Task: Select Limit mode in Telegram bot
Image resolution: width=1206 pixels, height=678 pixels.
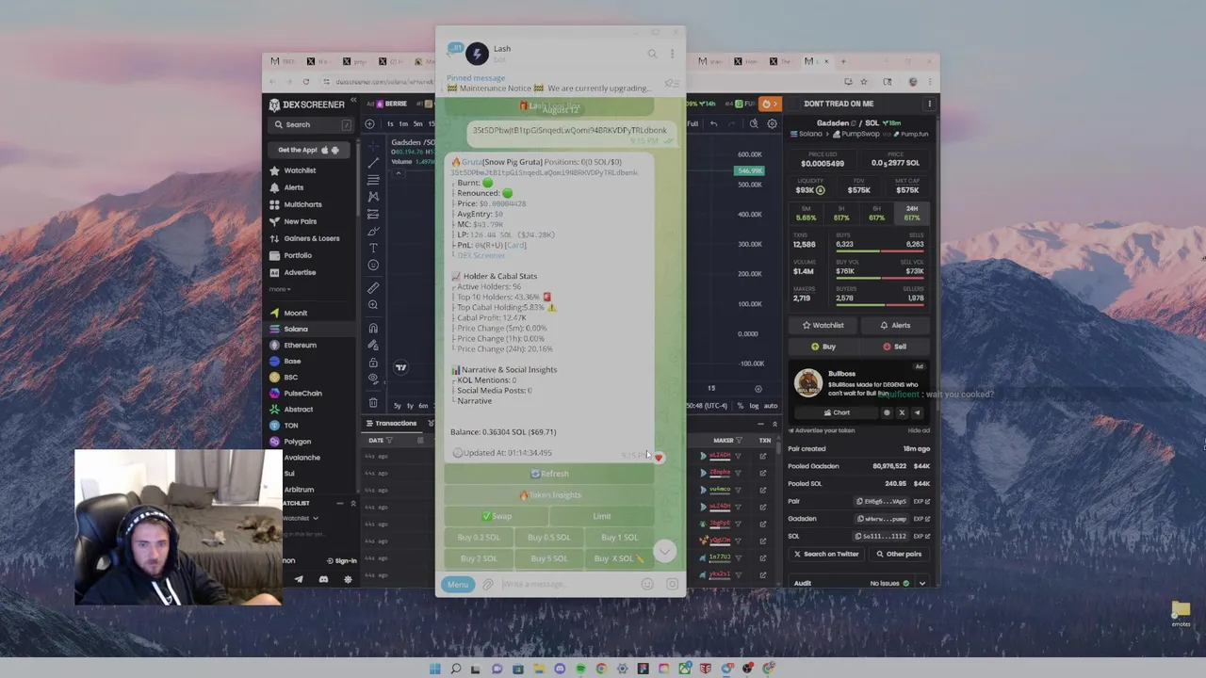Action: click(602, 516)
